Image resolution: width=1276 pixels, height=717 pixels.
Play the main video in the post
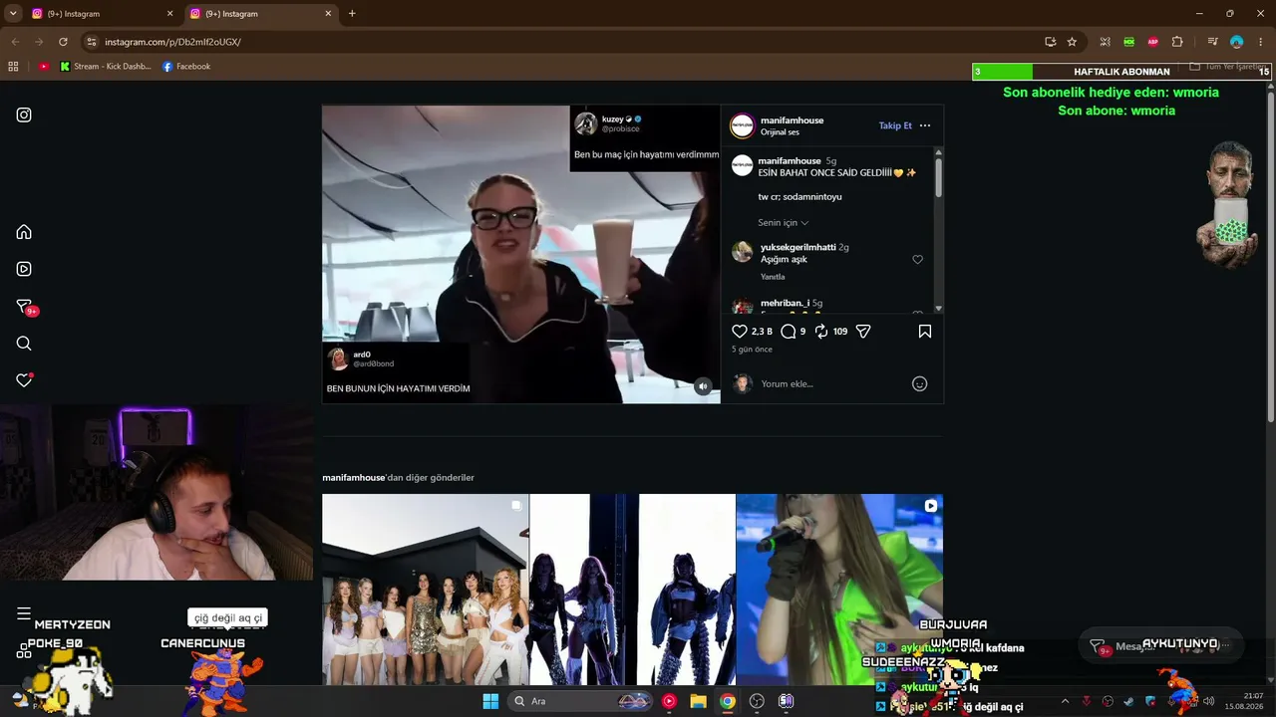click(521, 254)
